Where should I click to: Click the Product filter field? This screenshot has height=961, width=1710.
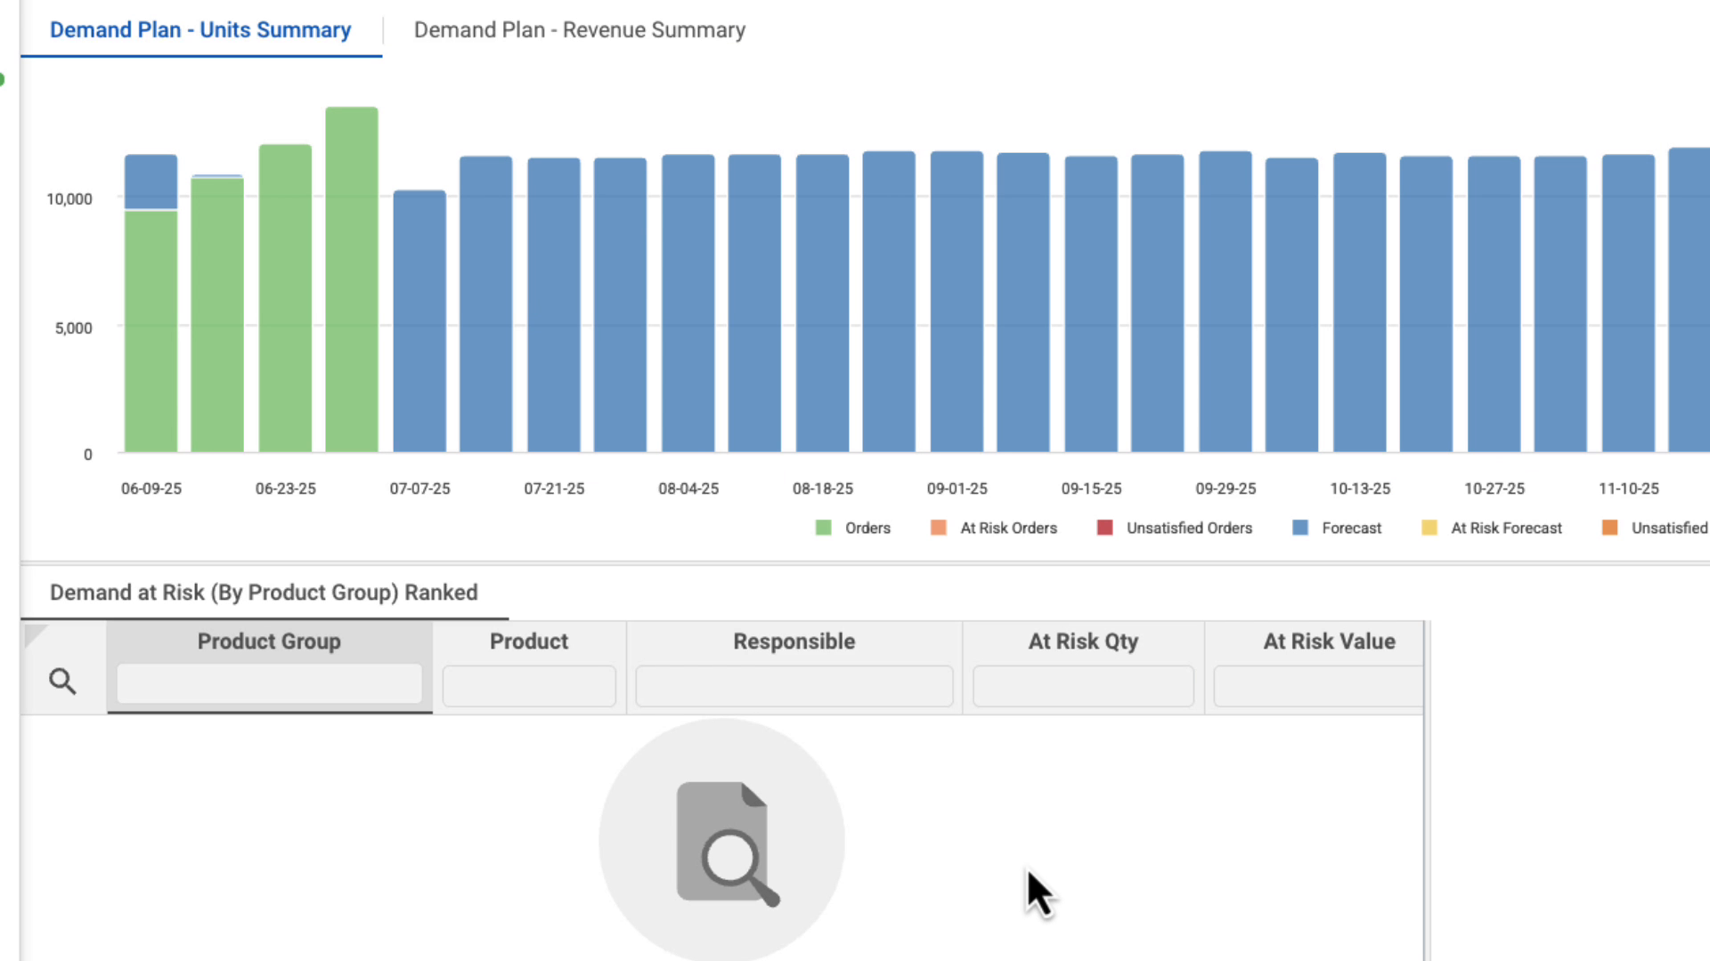click(x=529, y=686)
